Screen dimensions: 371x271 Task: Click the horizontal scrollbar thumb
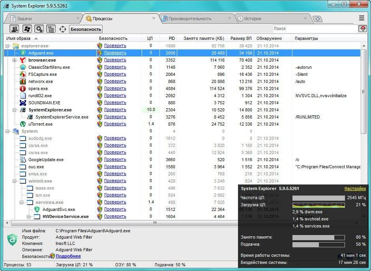(155, 223)
